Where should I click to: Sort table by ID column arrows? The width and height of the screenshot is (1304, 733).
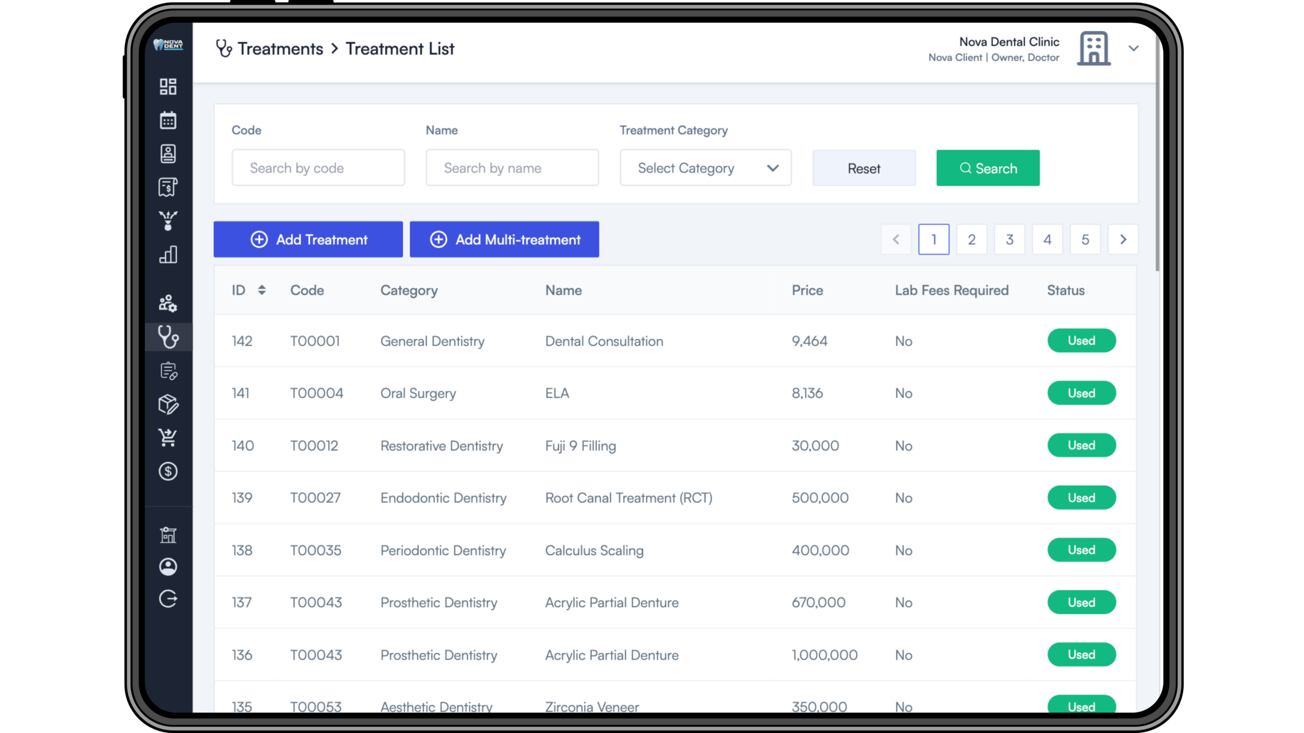pos(261,290)
